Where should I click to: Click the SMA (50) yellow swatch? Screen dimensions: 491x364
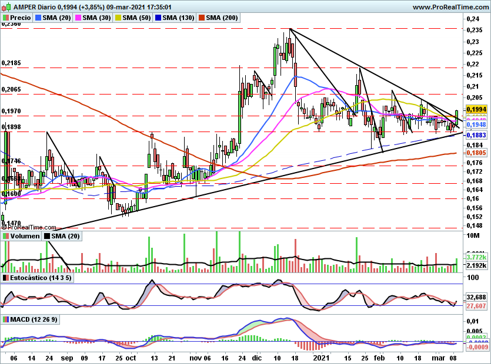click(x=118, y=18)
